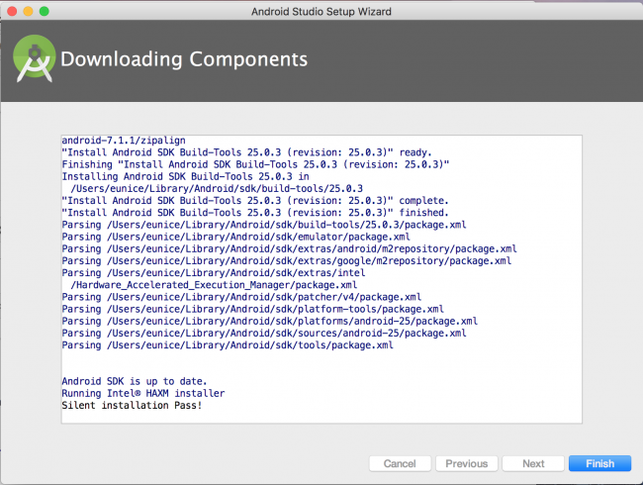Screen dimensions: 643x485
Task: Click the Parsing platform-tools/package.xml line
Action: 252,309
